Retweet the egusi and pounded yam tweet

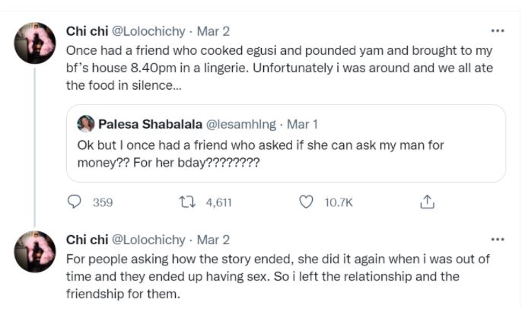(186, 202)
